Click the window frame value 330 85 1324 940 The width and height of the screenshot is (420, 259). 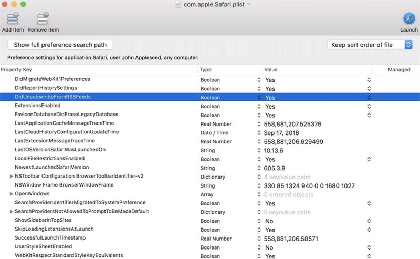(309, 186)
